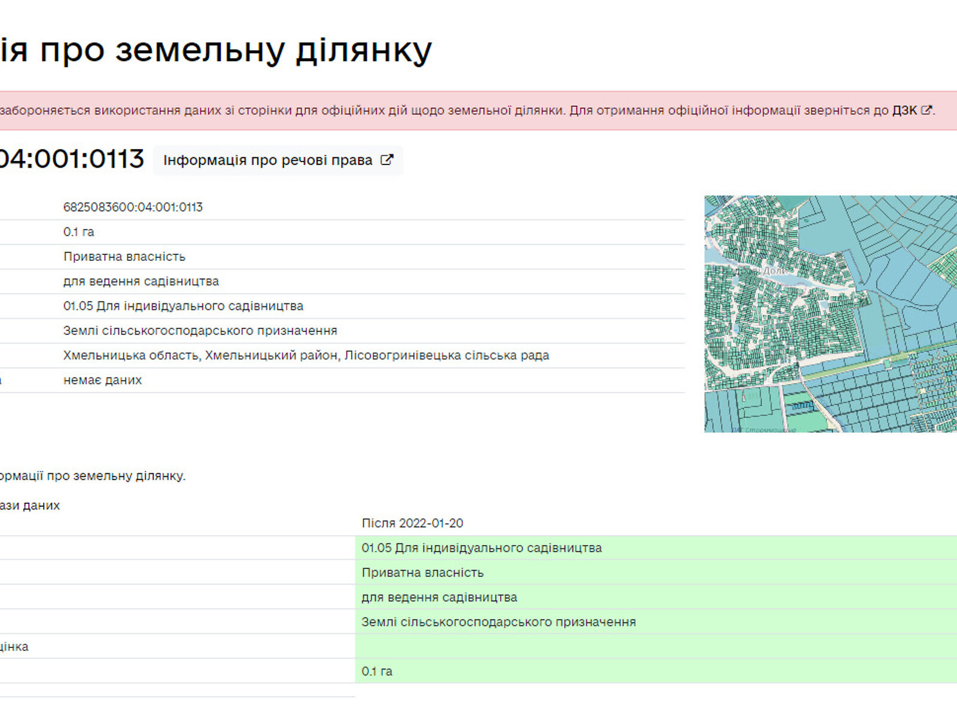Click green cell "01.05 Для індивідуального садівництва"
The image size is (957, 718).
coord(481,548)
